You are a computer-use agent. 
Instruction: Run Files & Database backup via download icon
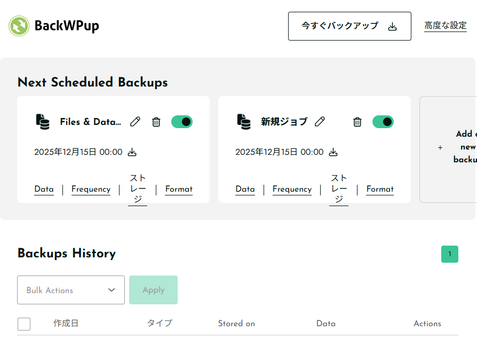click(132, 152)
